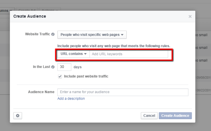This screenshot has width=211, height=131.
Task: Click the Website Traffic info icon
Action: [52, 34]
